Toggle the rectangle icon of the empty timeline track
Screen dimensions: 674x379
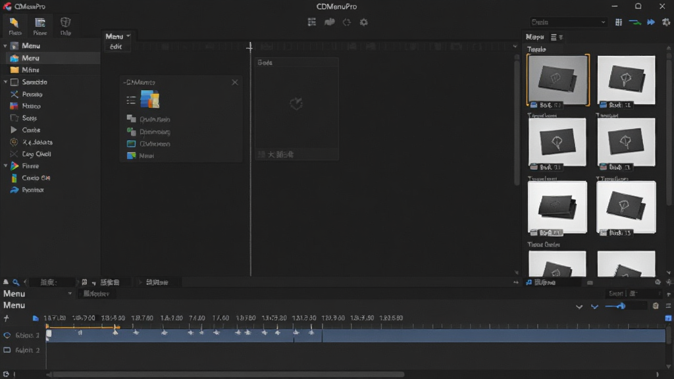point(7,350)
